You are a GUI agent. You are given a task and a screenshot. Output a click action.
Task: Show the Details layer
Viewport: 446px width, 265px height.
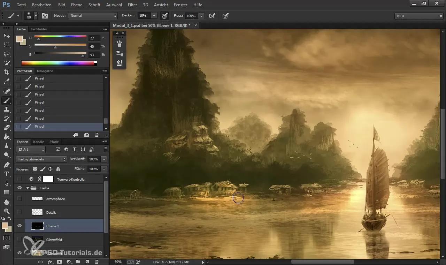point(20,212)
